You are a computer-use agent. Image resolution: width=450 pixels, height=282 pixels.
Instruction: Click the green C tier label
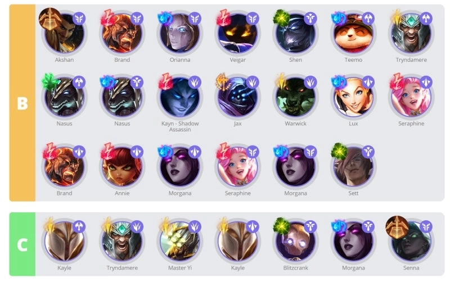22,244
